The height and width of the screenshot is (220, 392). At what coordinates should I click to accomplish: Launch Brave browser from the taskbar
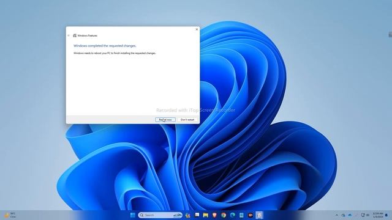point(214,215)
